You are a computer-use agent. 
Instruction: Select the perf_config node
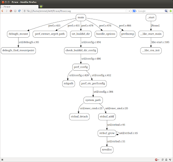coord(81,67)
